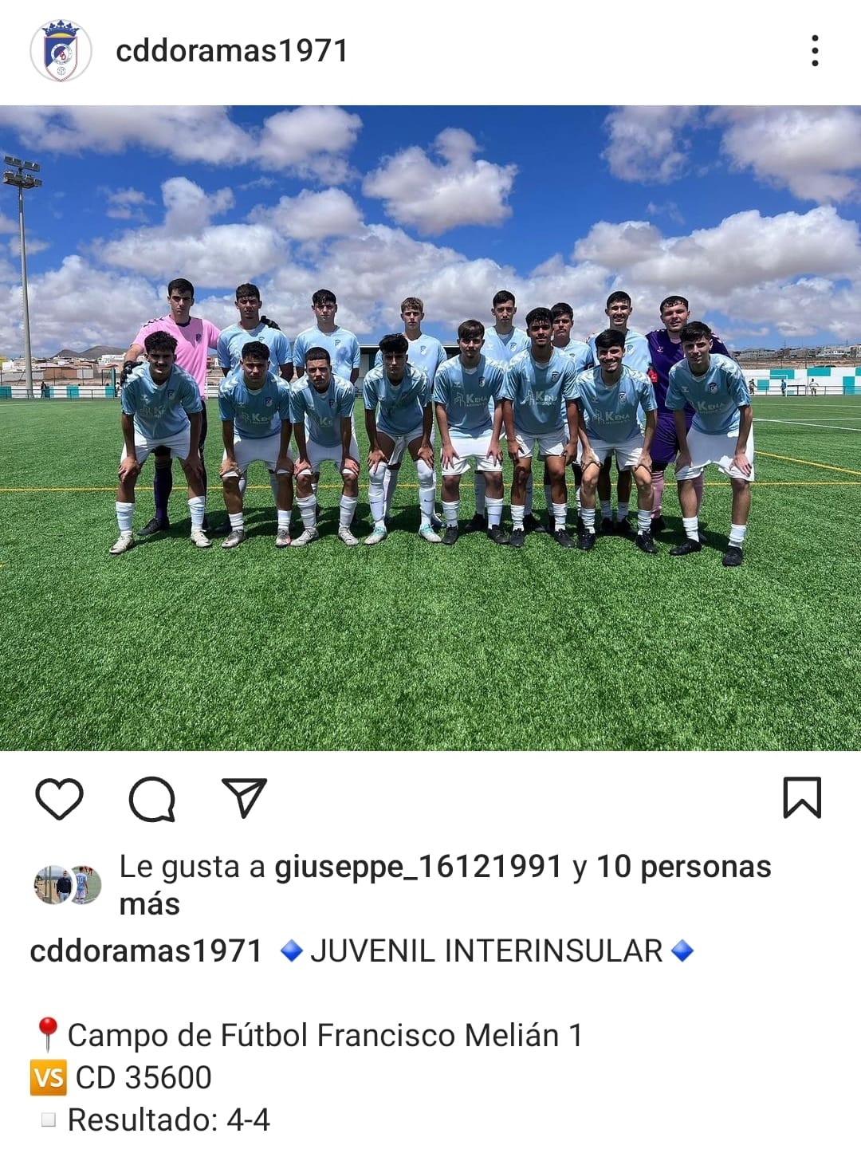Viewport: 861px width, 1153px height.
Task: Tap the blue diamond before JUVENIL
Action: 292,950
